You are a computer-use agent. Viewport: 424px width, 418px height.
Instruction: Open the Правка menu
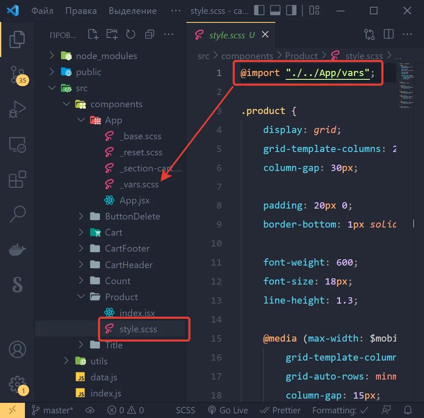[81, 11]
